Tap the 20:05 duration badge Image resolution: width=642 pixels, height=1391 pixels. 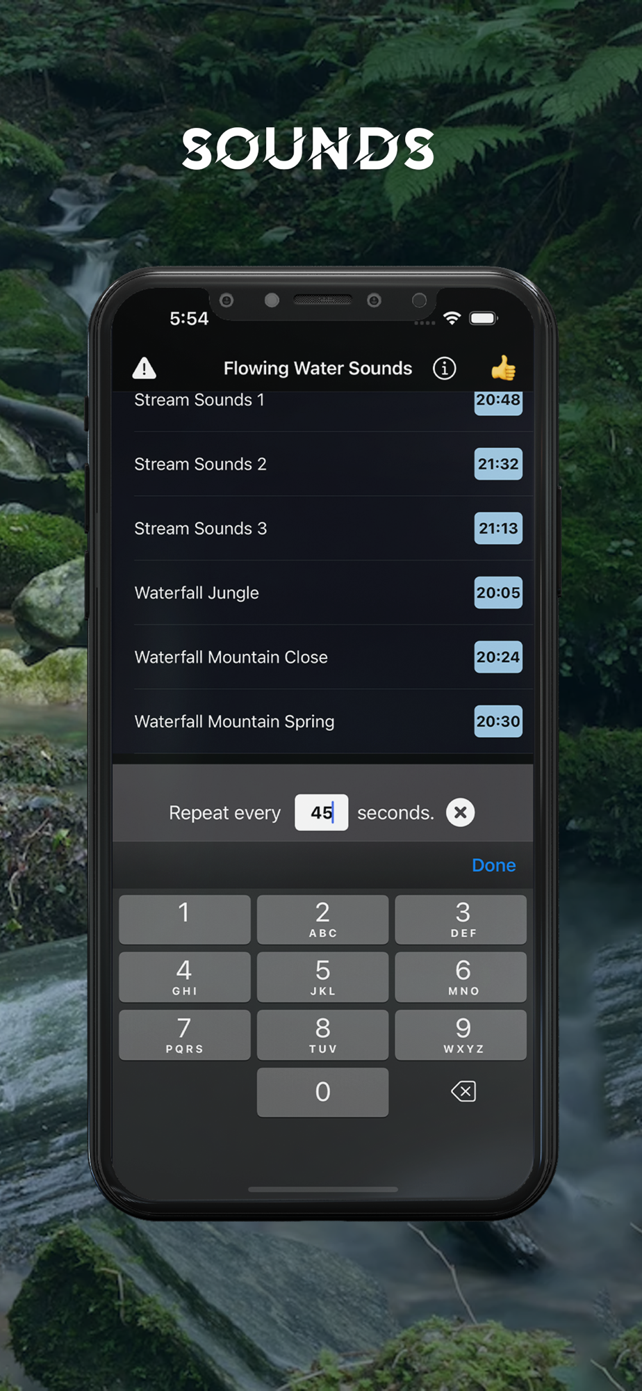tap(498, 593)
